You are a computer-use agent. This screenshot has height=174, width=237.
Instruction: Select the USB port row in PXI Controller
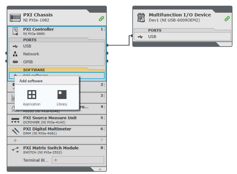coord(57,46)
